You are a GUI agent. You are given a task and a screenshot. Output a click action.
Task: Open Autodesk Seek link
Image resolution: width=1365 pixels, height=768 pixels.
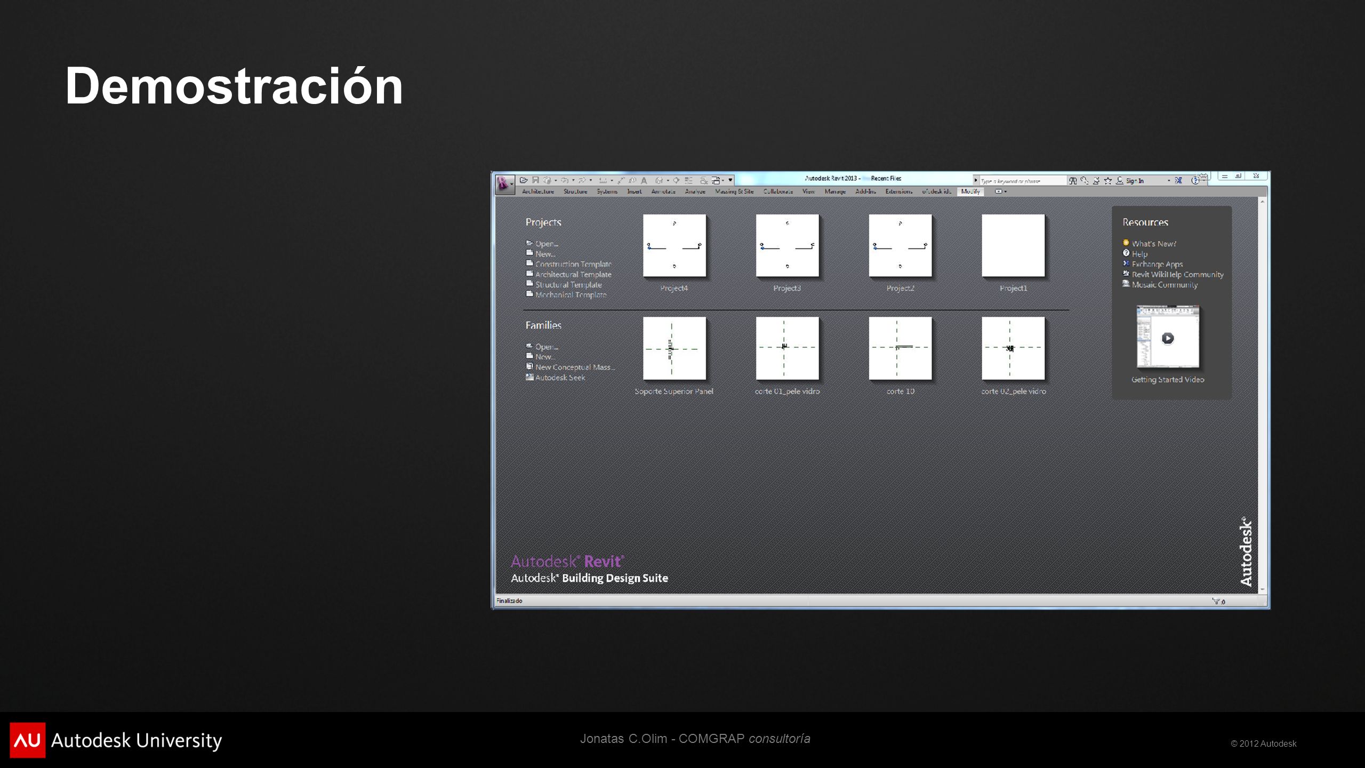[560, 378]
